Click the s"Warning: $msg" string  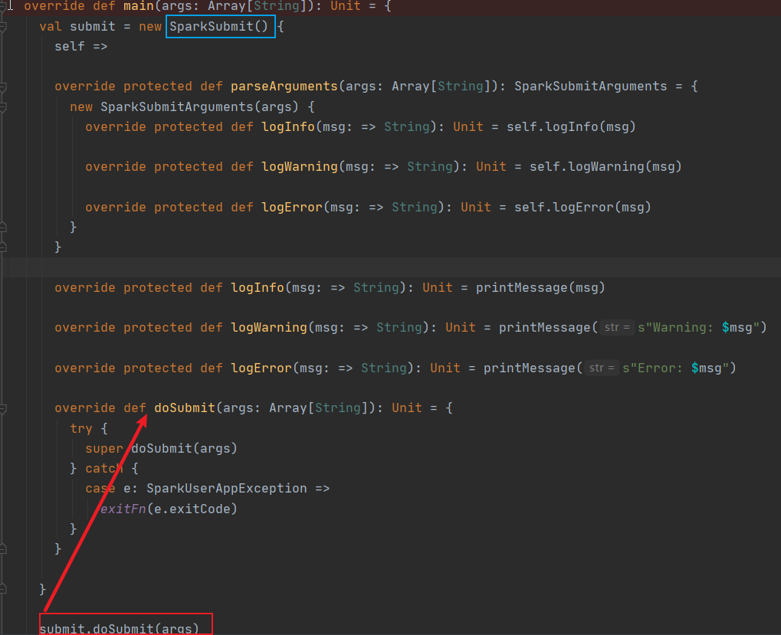pyautogui.click(x=698, y=327)
